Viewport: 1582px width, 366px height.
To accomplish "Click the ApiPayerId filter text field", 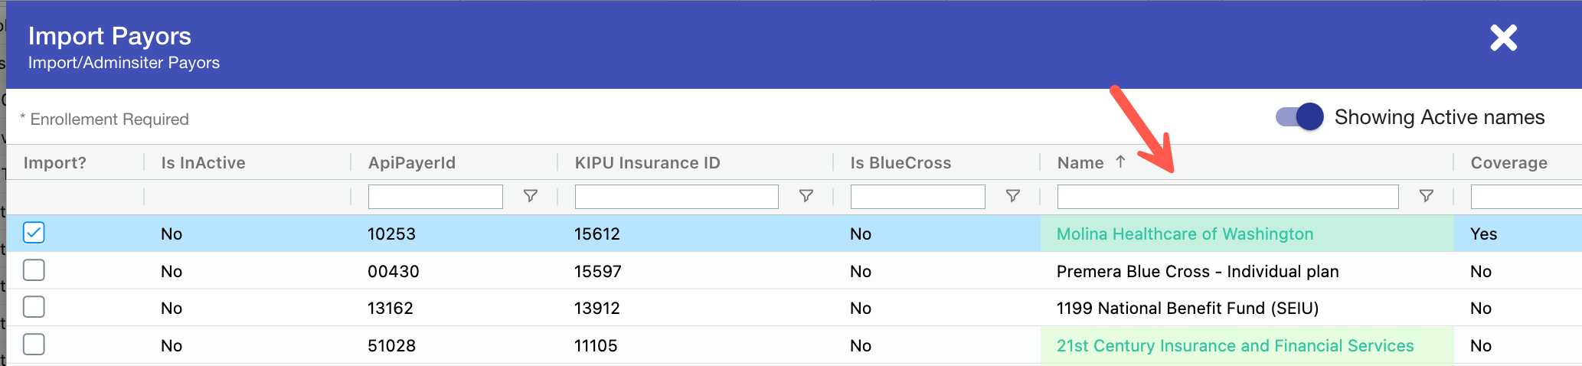I will pos(435,197).
